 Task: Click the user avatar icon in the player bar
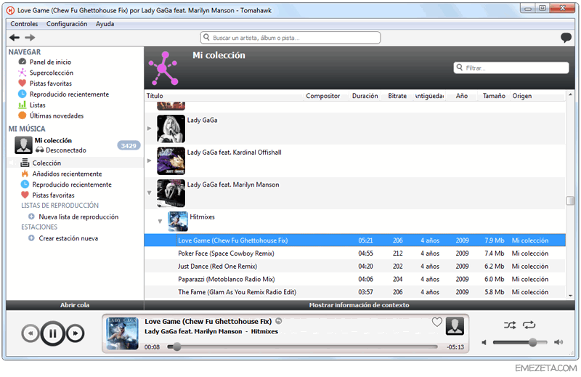455,326
